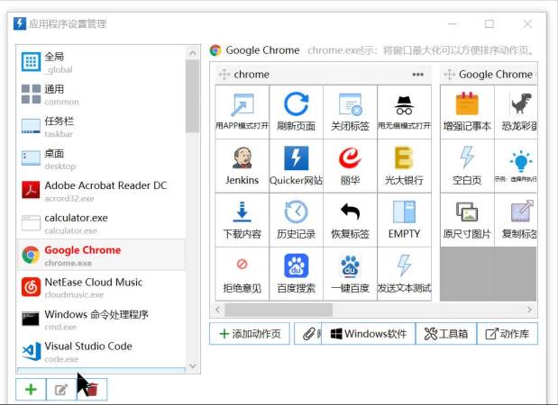Select Google Chrome in the app list

coord(101,255)
